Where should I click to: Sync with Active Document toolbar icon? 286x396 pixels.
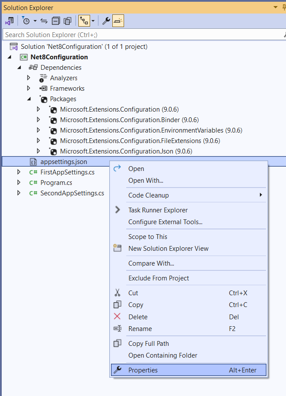tap(44, 21)
